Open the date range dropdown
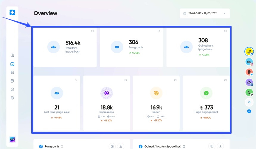Viewport: 256px width, 149px height. [x=205, y=13]
